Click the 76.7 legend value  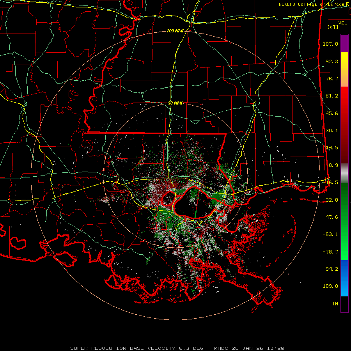(332, 78)
